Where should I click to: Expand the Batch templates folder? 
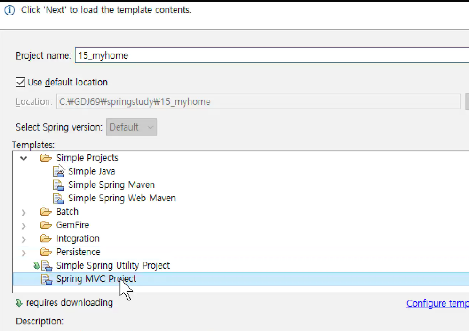(x=24, y=213)
